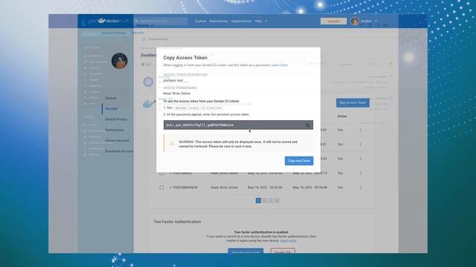This screenshot has height=267, width=476.
Task: Open the Notifications settings tab
Action: coord(115,130)
